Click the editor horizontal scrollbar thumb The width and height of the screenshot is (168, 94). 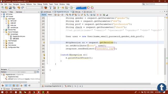click(101, 84)
